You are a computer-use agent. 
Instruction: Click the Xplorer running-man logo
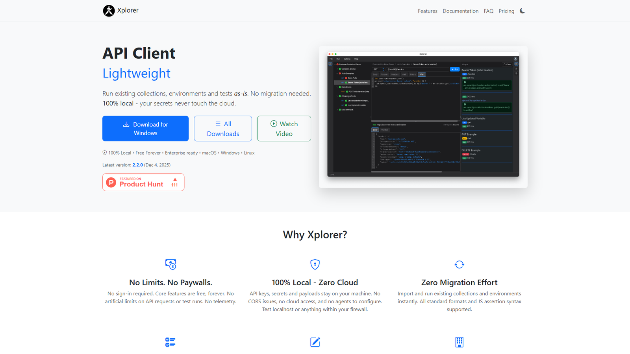point(108,10)
